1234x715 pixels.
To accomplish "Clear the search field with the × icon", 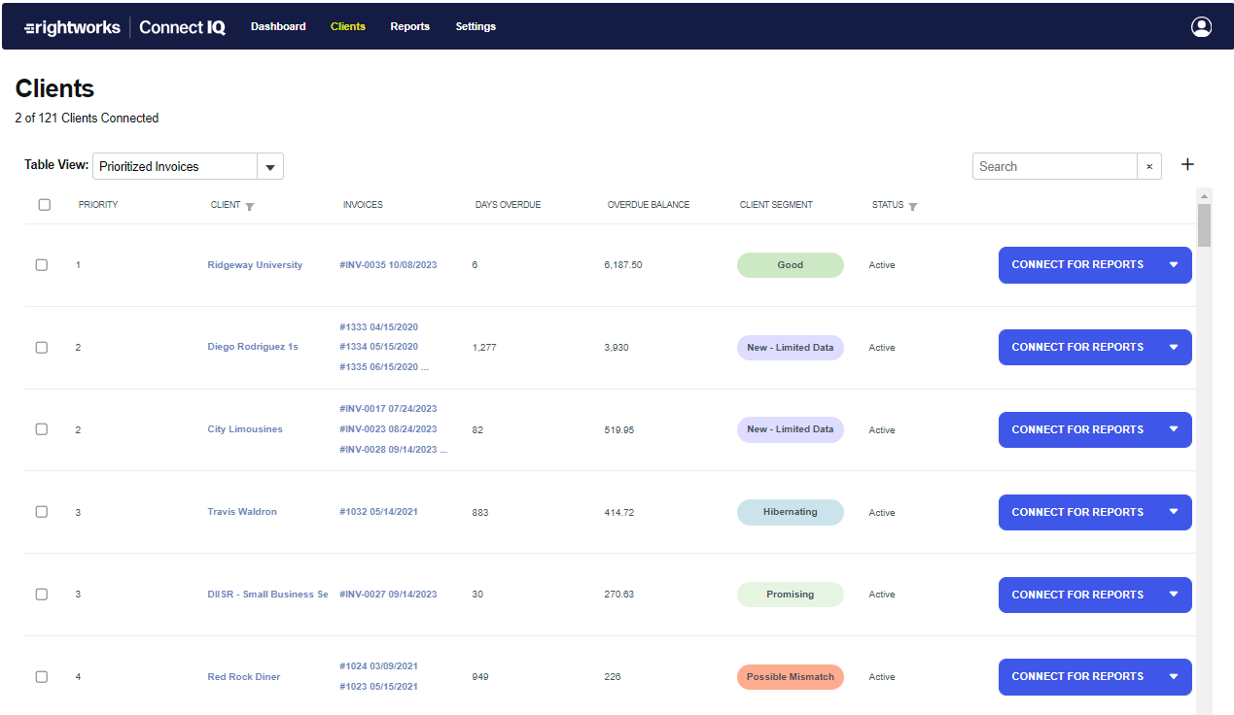I will (1148, 166).
